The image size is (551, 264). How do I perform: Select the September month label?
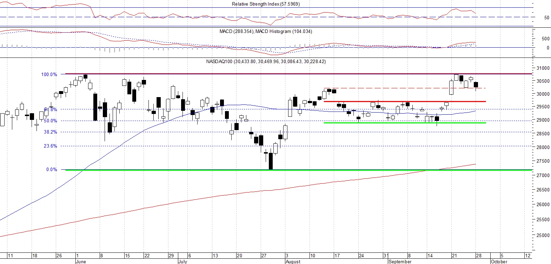point(400,262)
